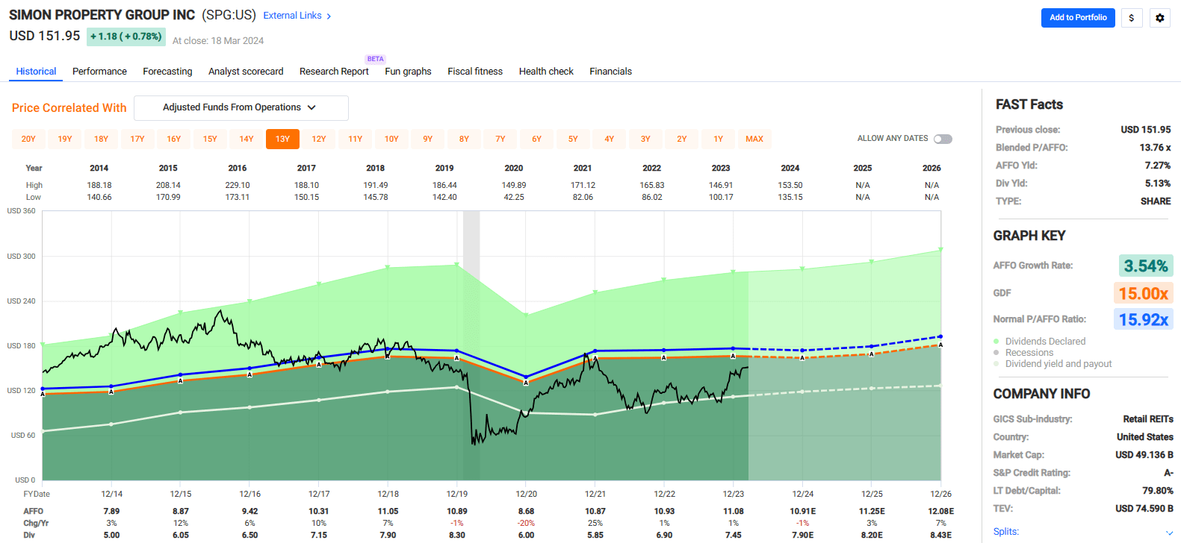Image resolution: width=1181 pixels, height=543 pixels.
Task: Switch to the Performance tab
Action: coord(99,72)
